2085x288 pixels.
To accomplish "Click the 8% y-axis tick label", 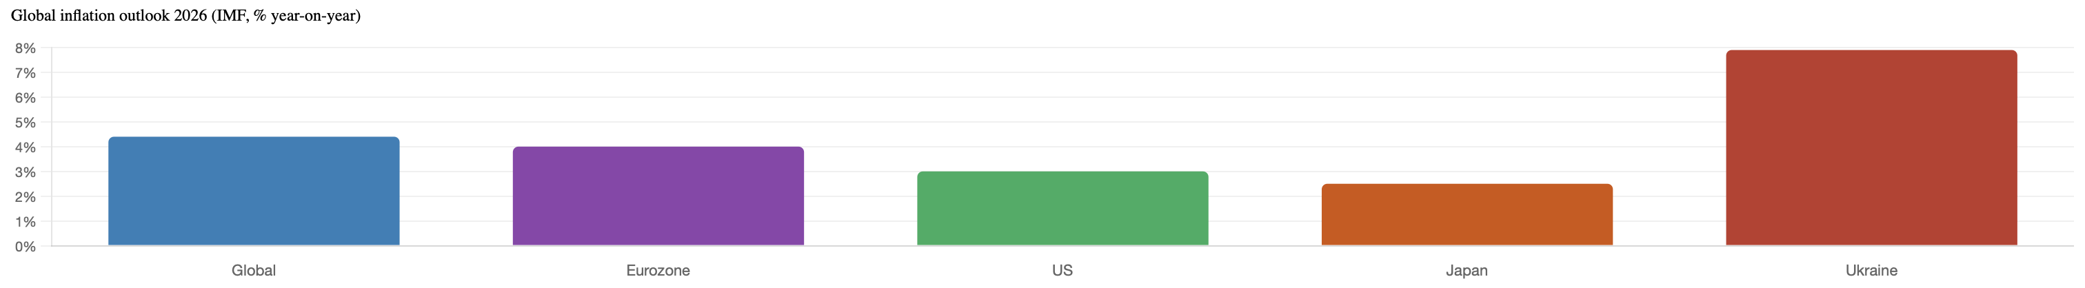I will (x=25, y=48).
